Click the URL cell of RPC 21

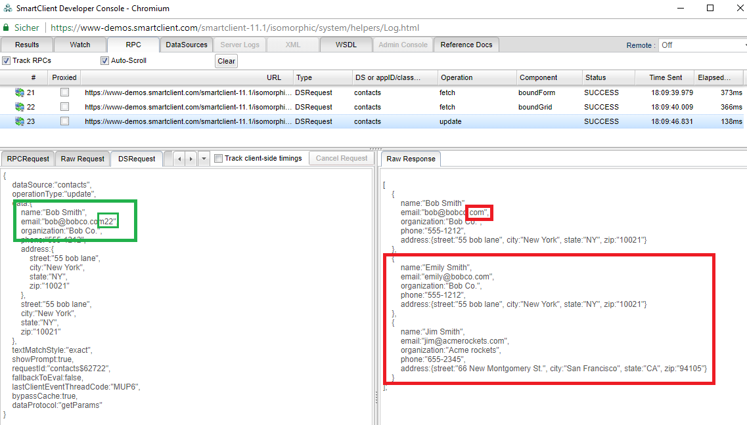pos(188,92)
